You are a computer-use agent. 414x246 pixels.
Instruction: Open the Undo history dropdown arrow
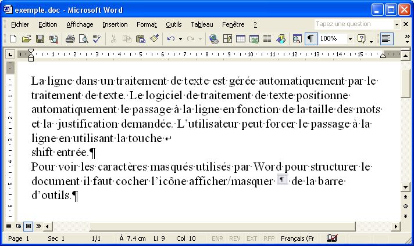coord(180,39)
